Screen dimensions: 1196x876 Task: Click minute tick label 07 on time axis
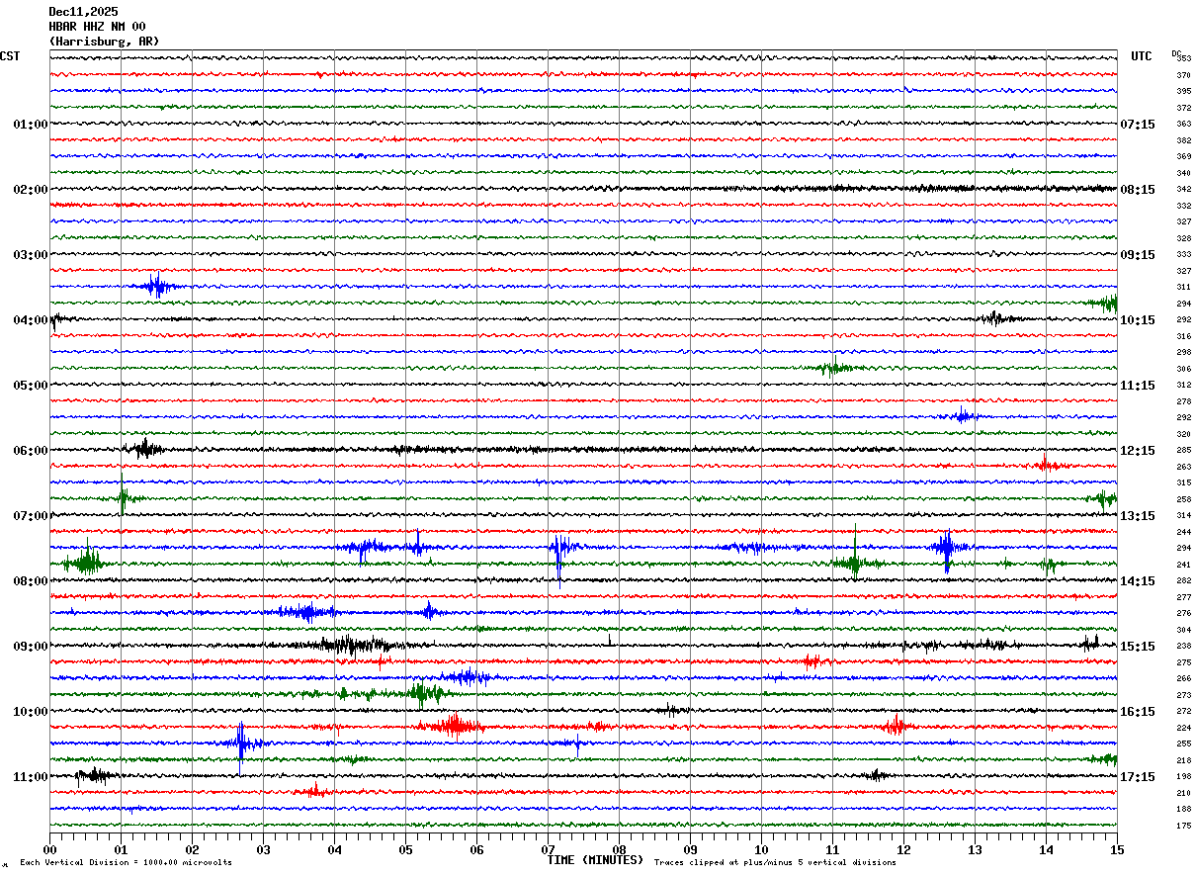click(x=548, y=850)
